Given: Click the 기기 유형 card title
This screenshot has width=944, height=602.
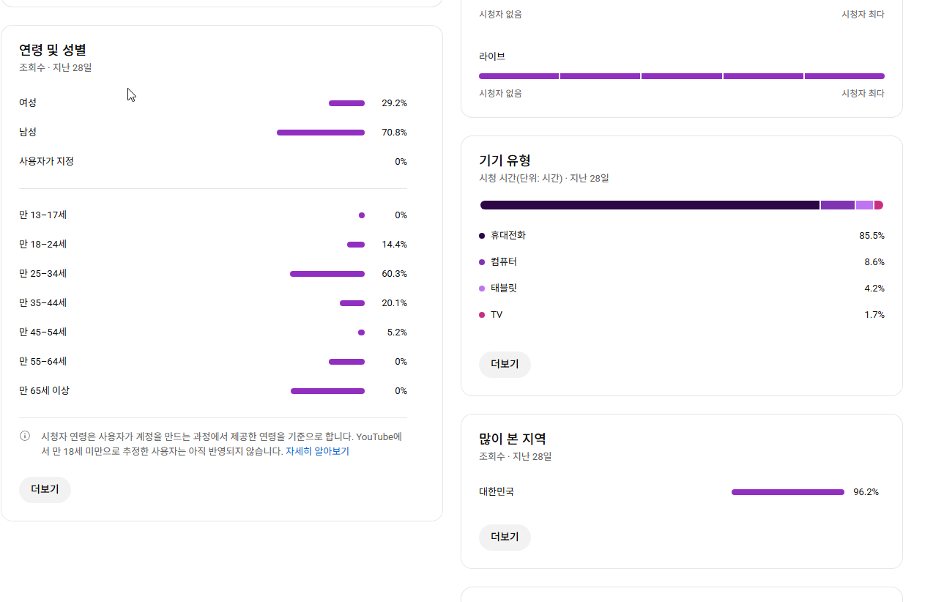Looking at the screenshot, I should 505,160.
